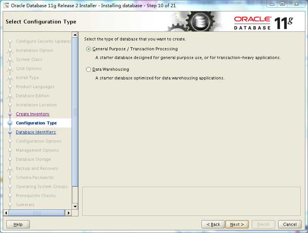Viewport: 308px width, 233px height.
Task: Click the Oracle Database 11g logo
Action: (263, 23)
